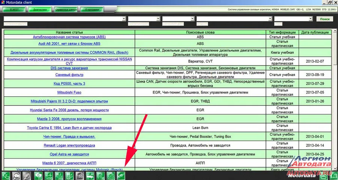Select the Вариатор, CVT keywords cell
The image size is (338, 180).
[200, 61]
